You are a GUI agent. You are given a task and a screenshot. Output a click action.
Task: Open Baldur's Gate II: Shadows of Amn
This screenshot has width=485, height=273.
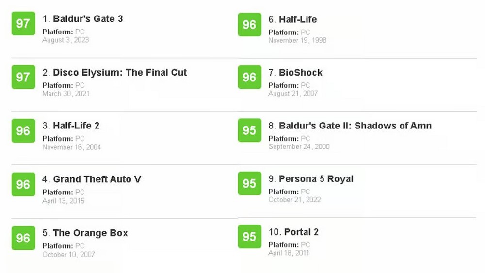[x=355, y=126]
